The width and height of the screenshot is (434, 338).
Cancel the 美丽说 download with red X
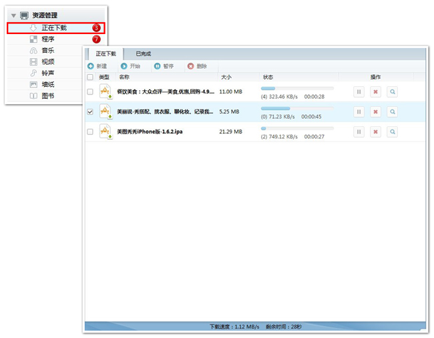[x=376, y=112]
